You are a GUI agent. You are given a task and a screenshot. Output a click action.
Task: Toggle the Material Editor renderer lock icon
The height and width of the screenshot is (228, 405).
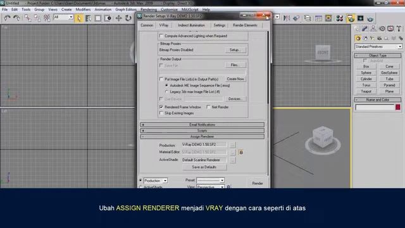(x=241, y=152)
